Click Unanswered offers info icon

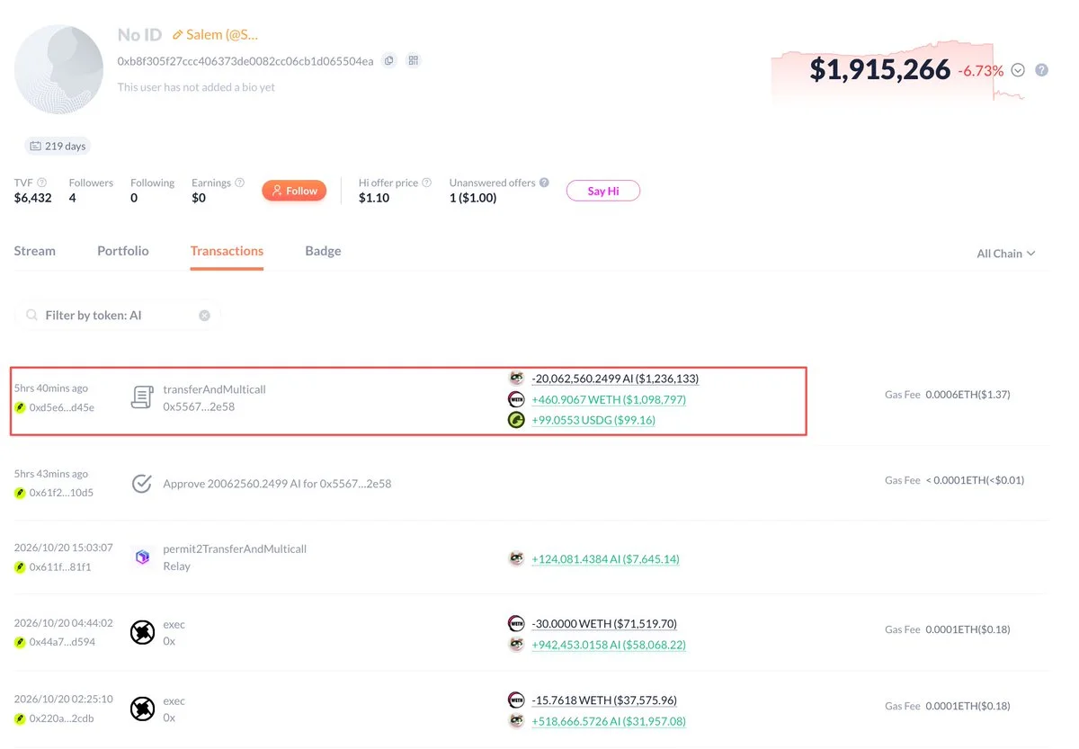[544, 183]
